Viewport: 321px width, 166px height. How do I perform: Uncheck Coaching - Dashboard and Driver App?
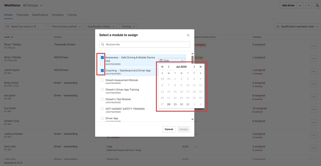[x=102, y=71]
